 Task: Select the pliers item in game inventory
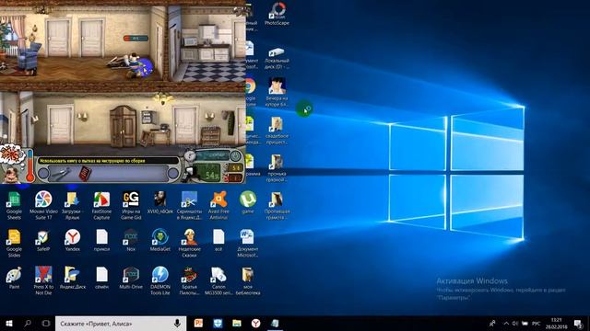(x=61, y=174)
